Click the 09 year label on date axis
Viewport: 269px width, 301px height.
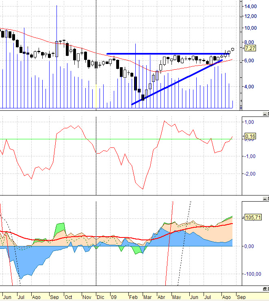pos(114,297)
